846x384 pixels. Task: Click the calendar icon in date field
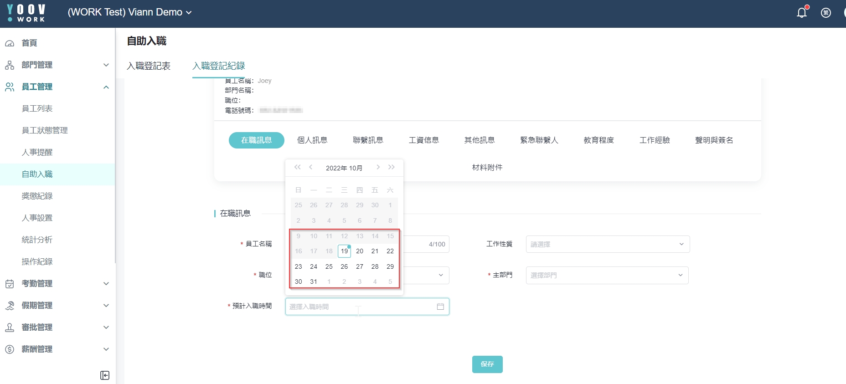click(440, 307)
